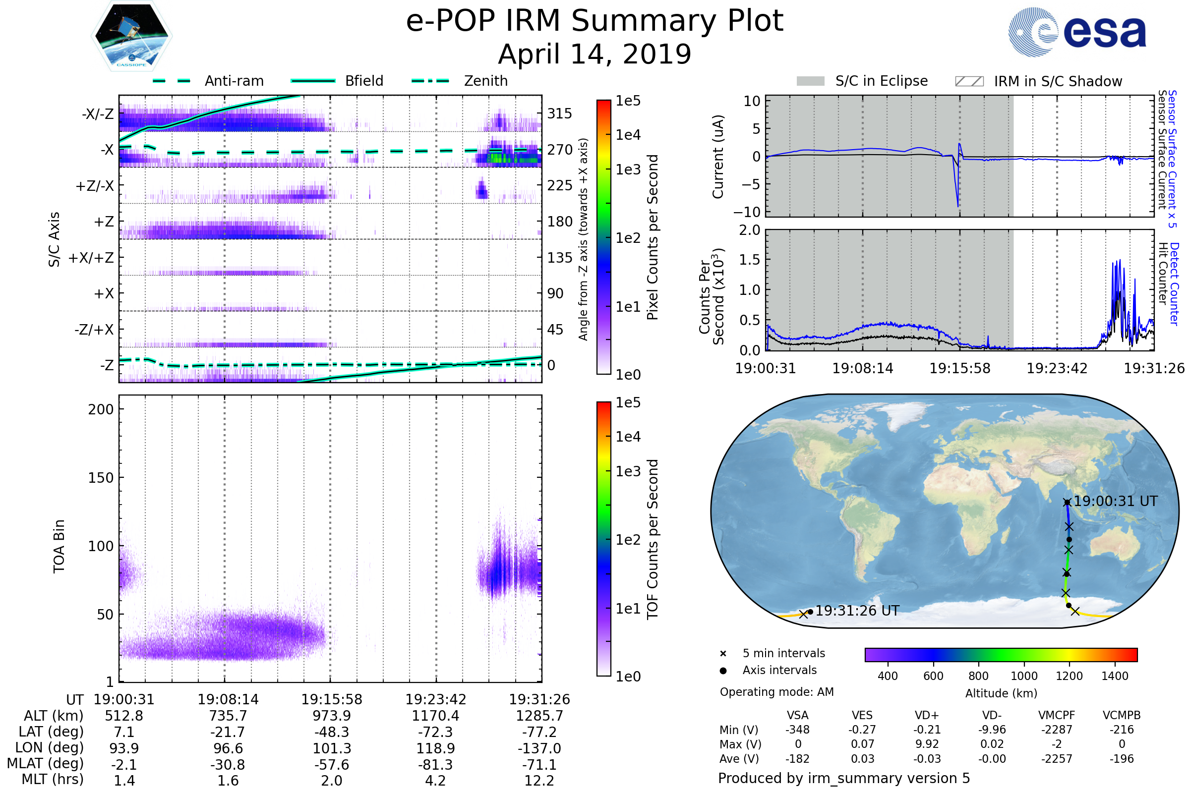Image resolution: width=1190 pixels, height=793 pixels.
Task: Click the TOF Counts per Second colorbar
Action: coord(603,539)
